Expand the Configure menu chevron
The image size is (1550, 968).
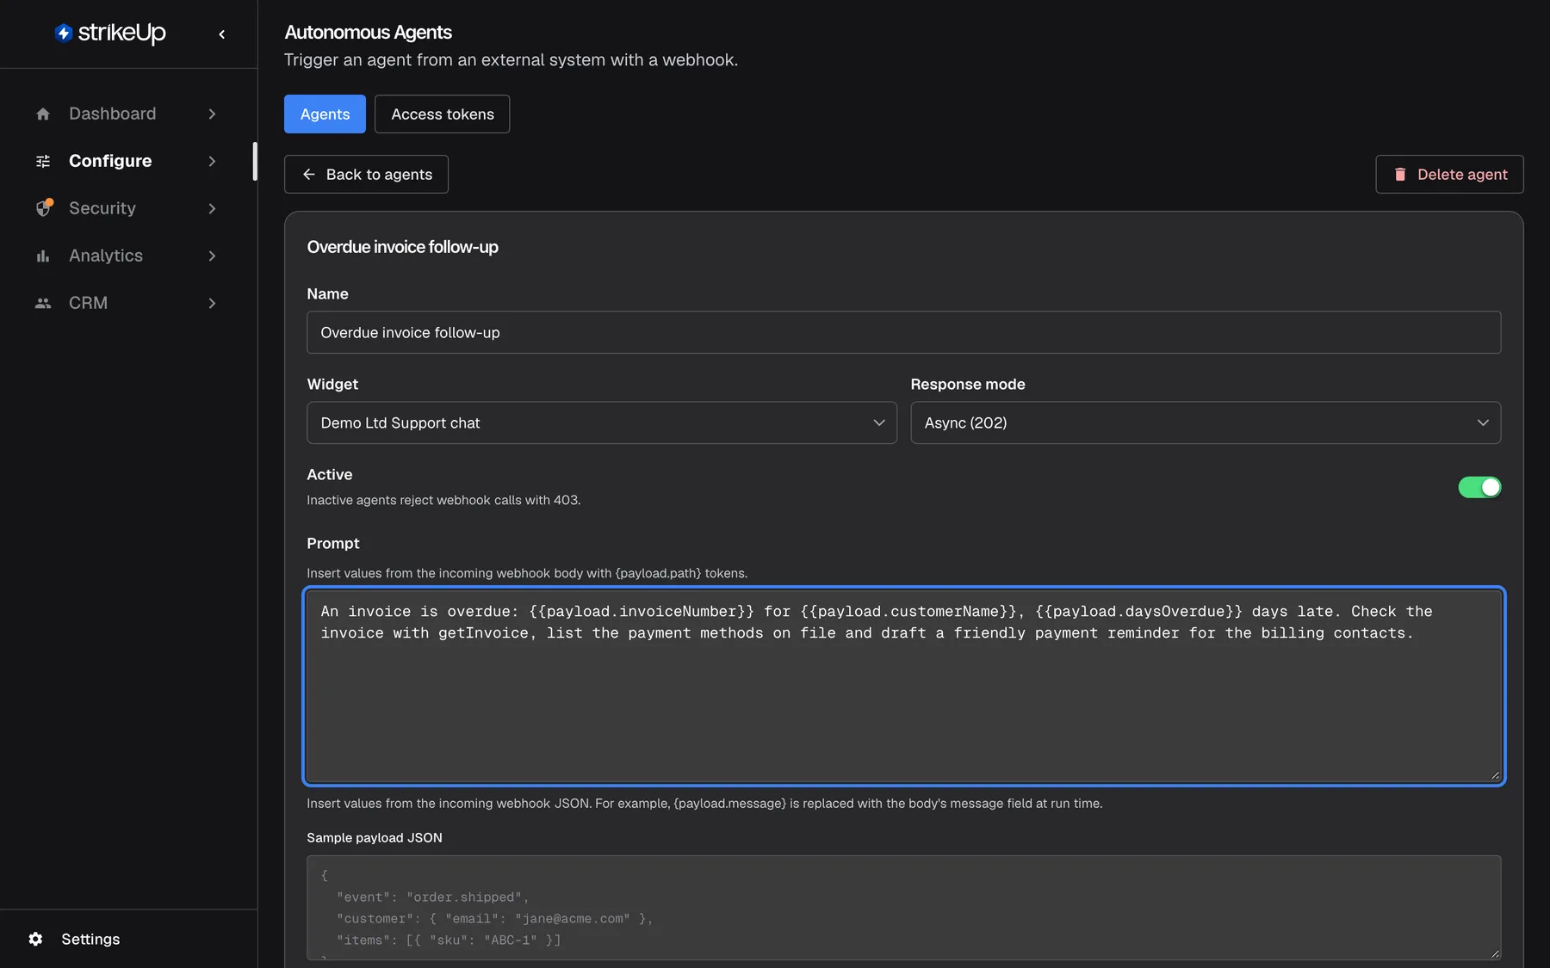212,161
